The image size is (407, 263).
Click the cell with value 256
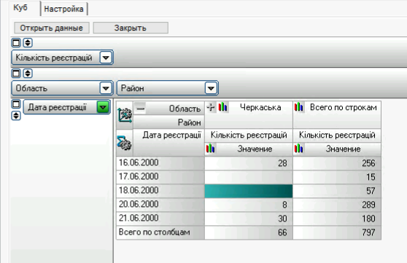pos(337,163)
